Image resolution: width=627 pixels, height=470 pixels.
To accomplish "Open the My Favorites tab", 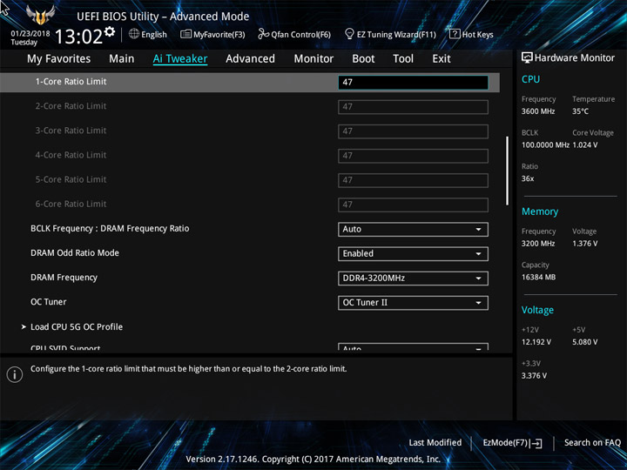I will click(59, 59).
